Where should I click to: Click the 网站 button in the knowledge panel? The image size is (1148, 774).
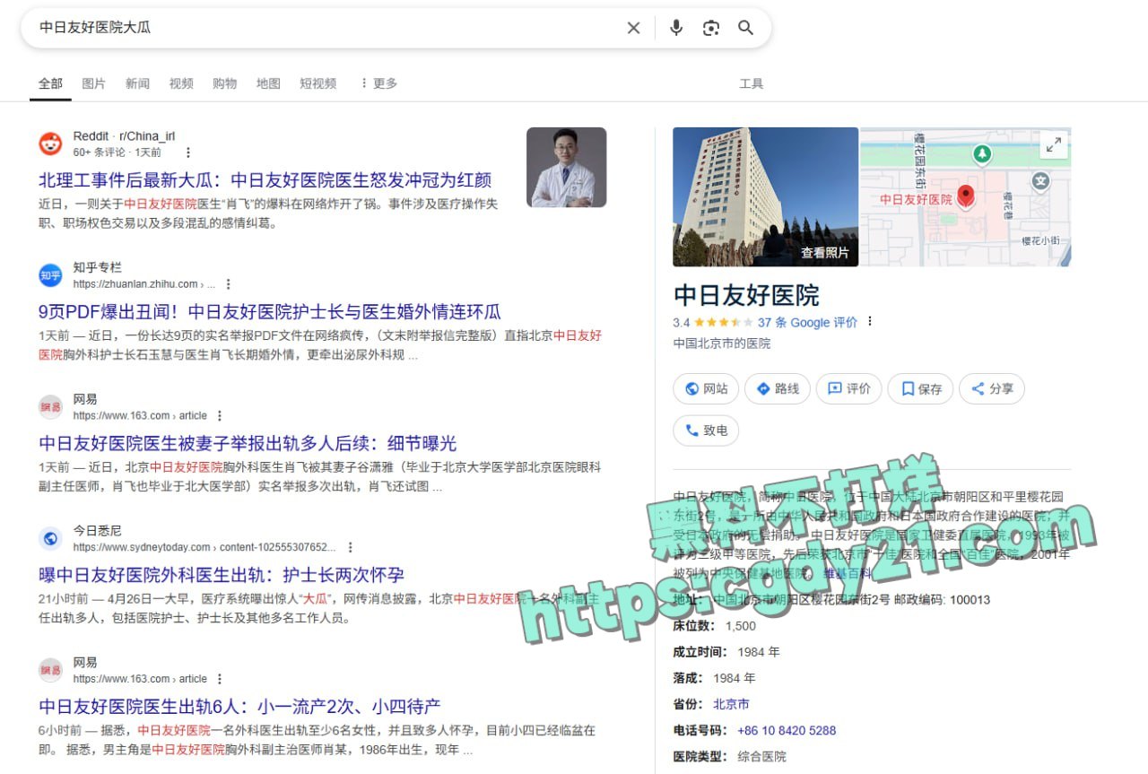705,388
